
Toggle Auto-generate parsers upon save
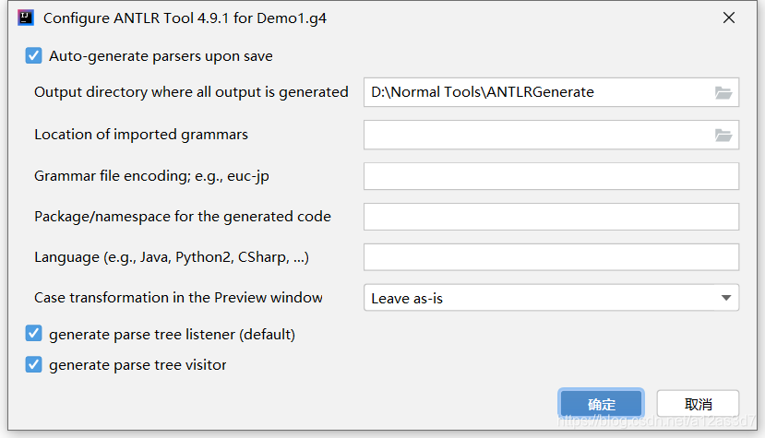click(x=33, y=55)
